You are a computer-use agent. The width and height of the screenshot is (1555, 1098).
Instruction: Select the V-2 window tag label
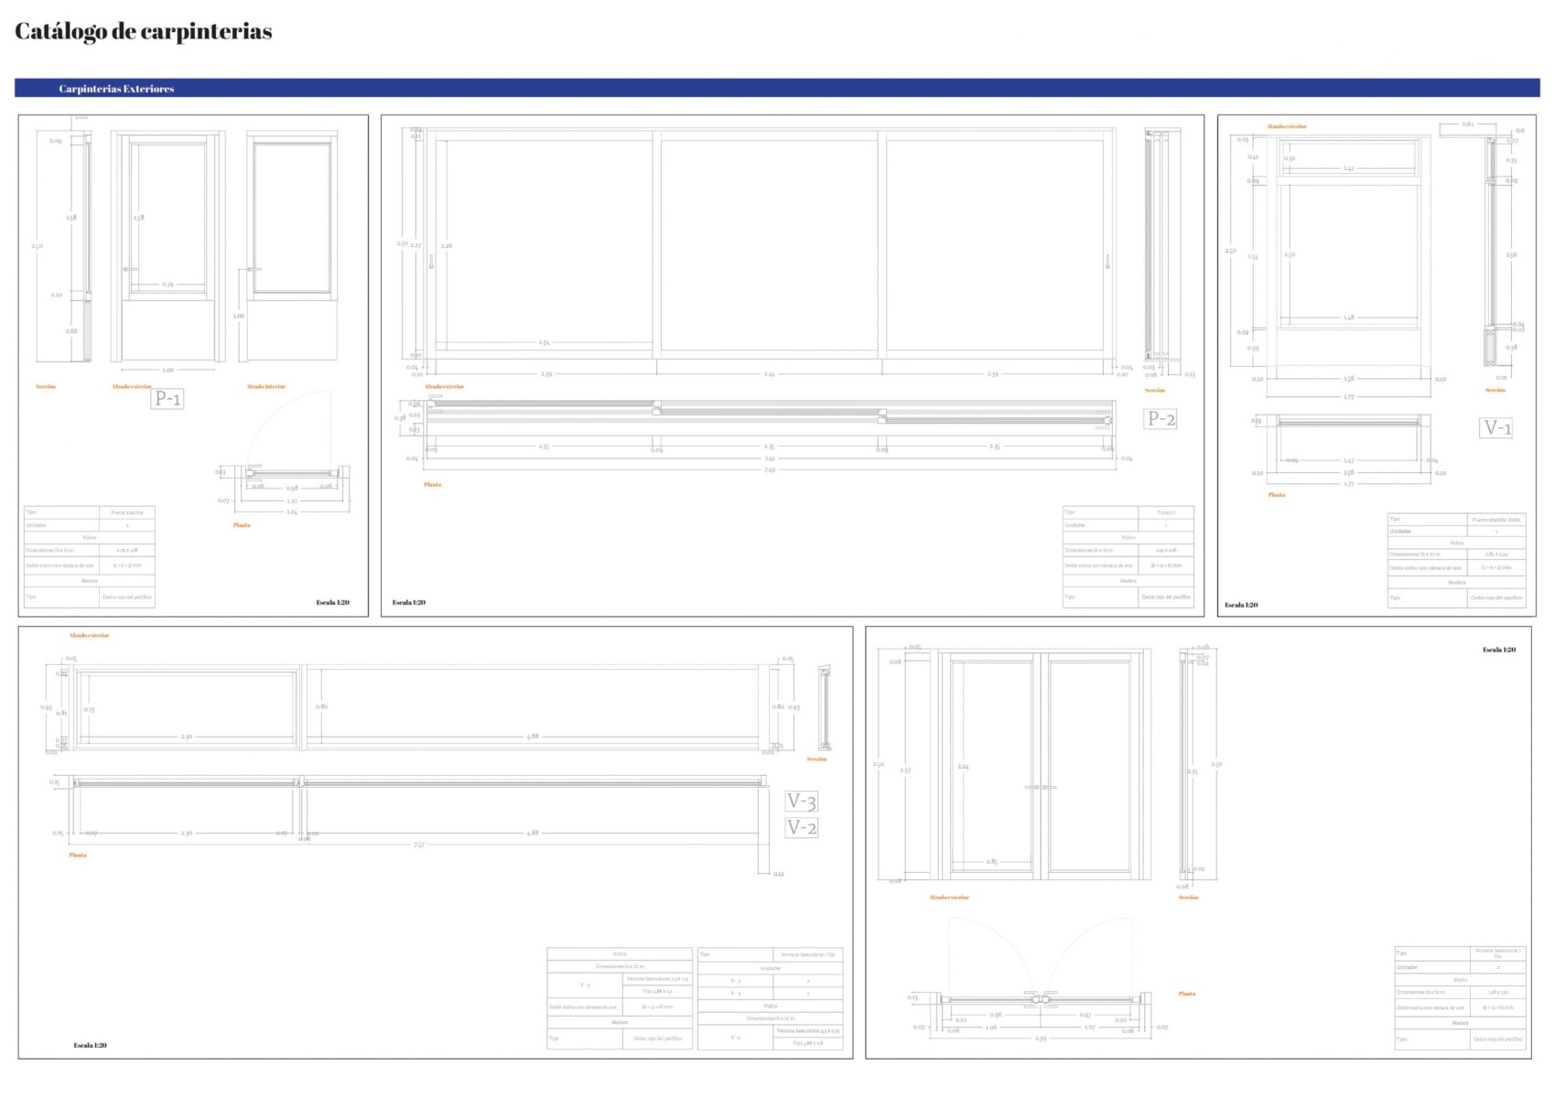tap(802, 828)
